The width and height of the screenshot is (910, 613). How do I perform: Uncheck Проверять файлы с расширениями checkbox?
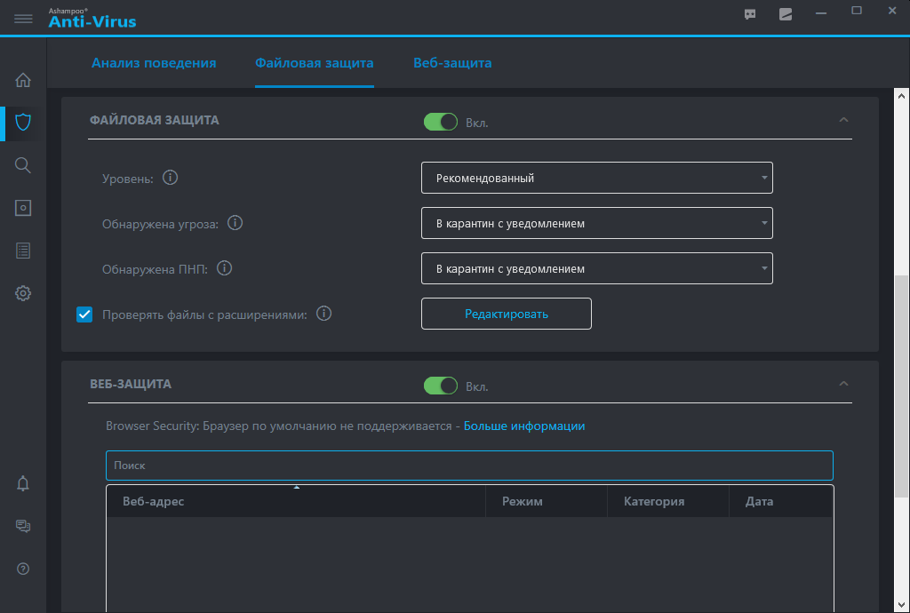click(x=84, y=314)
